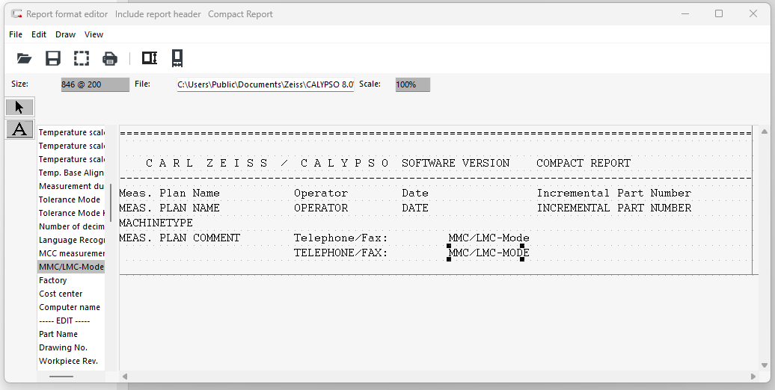Click the printer icon in toolbar
Image resolution: width=775 pixels, height=390 pixels.
[110, 58]
